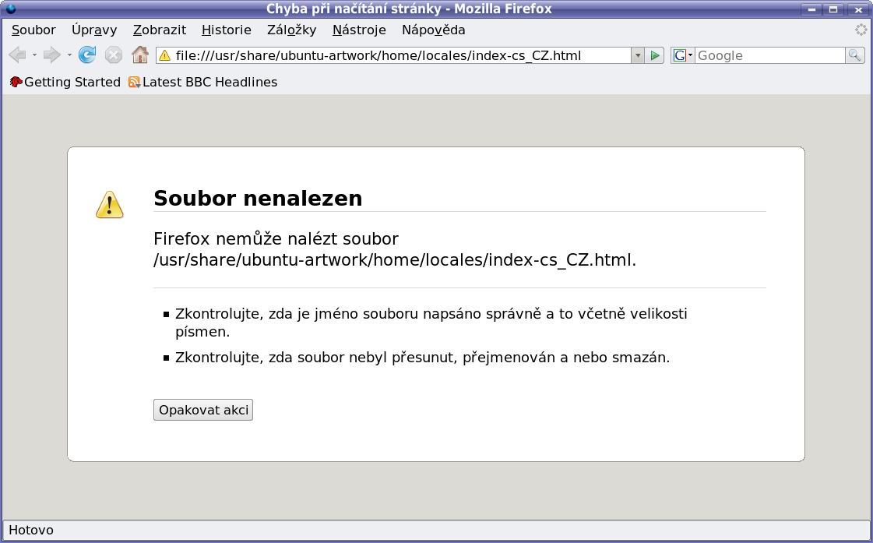Open the Zobrazit menu

159,30
